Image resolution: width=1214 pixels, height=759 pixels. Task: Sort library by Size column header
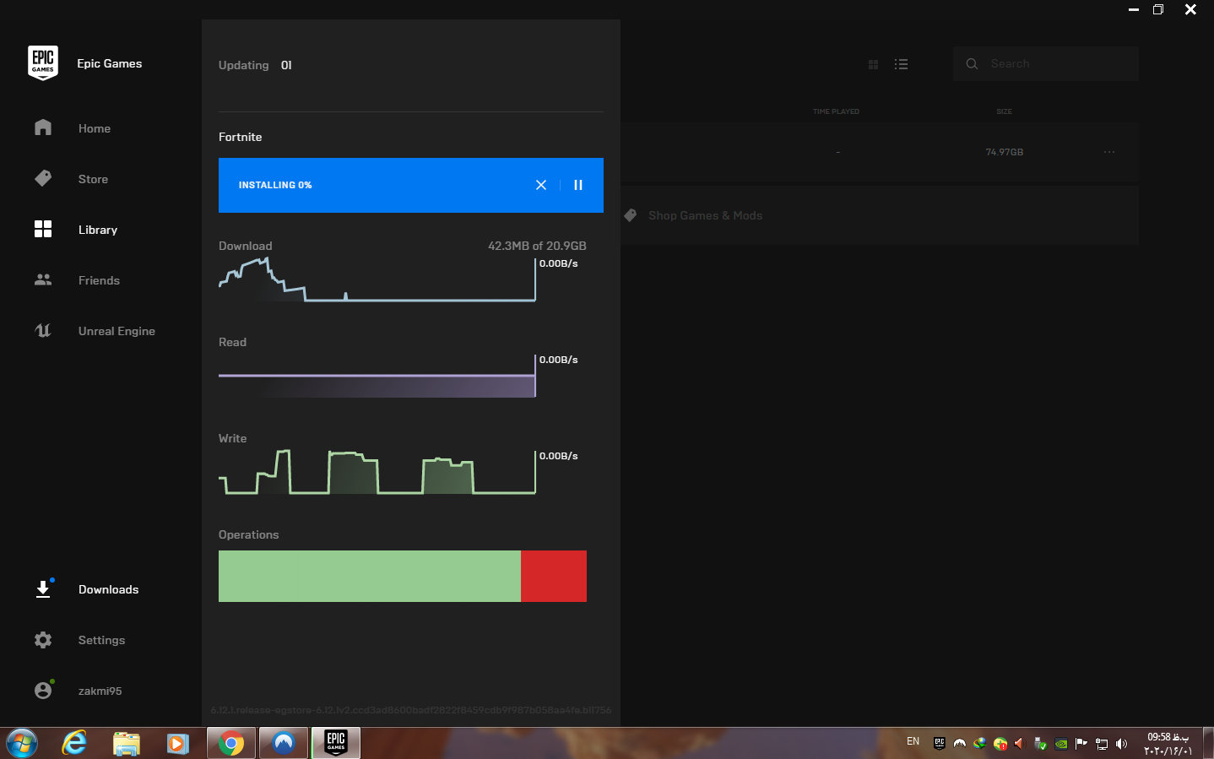1004,111
